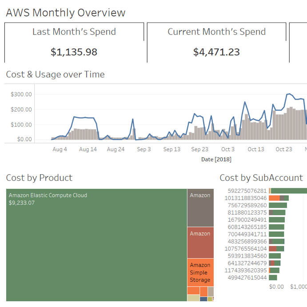Click subaccount label 1013118835046

[x=246, y=198]
